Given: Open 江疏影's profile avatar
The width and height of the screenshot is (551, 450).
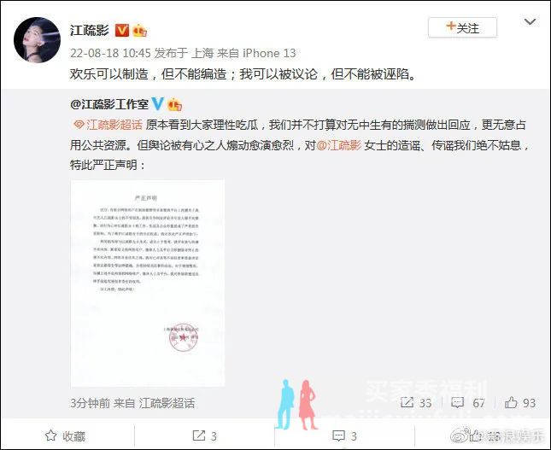Looking at the screenshot, I should pos(37,39).
